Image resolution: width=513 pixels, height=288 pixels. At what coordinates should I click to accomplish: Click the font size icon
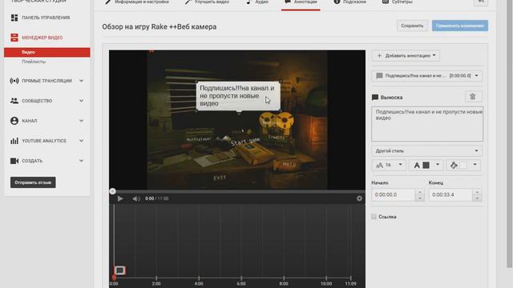pyautogui.click(x=379, y=166)
